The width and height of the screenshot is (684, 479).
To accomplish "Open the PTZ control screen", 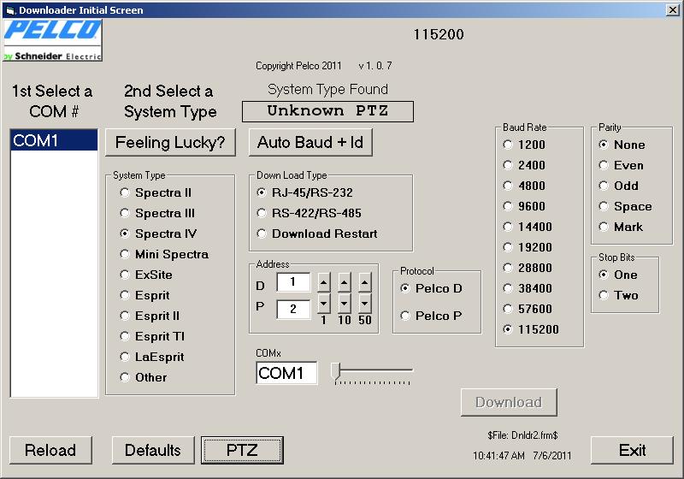I will point(242,450).
